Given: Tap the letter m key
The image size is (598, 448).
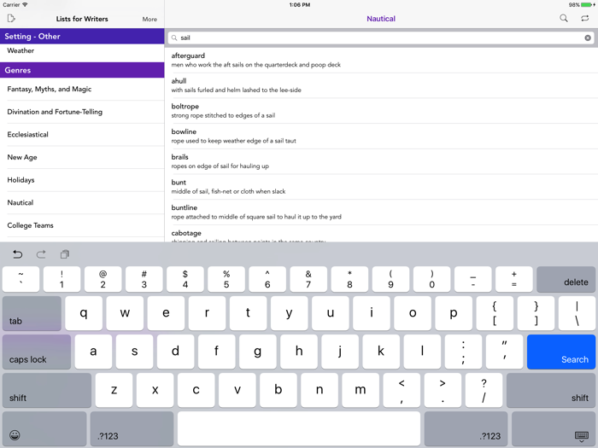Looking at the screenshot, I should point(361,390).
